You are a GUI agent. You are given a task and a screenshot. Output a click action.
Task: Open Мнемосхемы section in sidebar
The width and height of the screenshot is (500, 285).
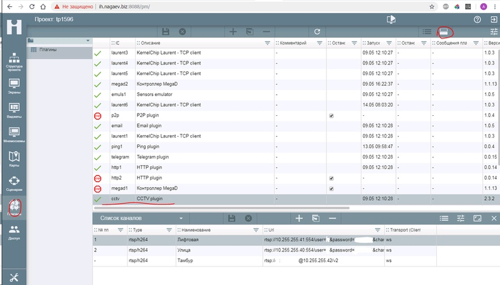14,135
